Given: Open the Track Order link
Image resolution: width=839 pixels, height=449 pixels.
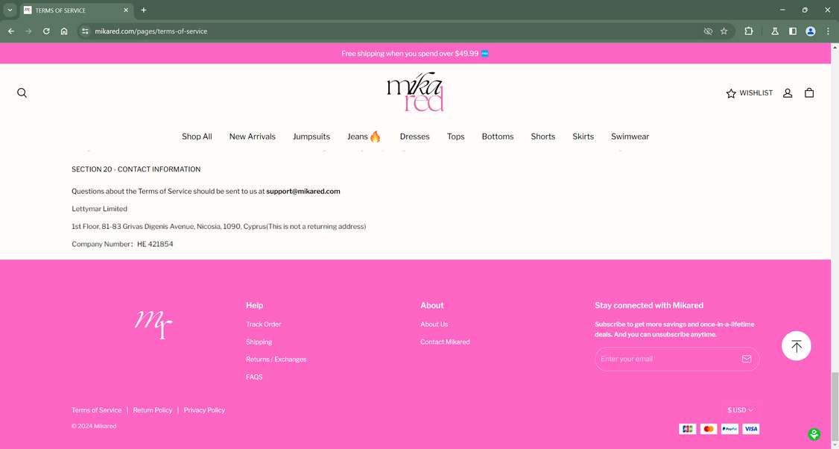Looking at the screenshot, I should pos(263,324).
